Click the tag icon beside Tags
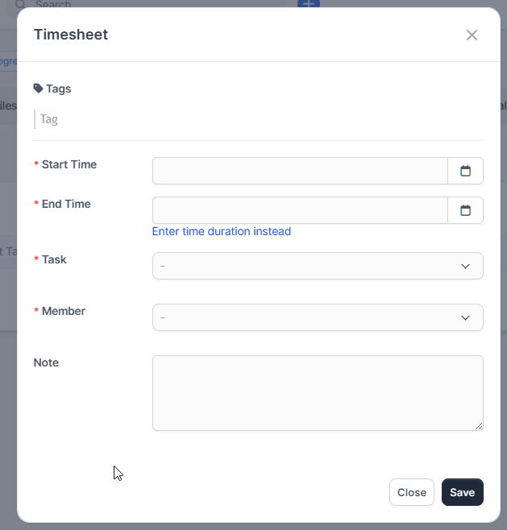 coord(38,89)
